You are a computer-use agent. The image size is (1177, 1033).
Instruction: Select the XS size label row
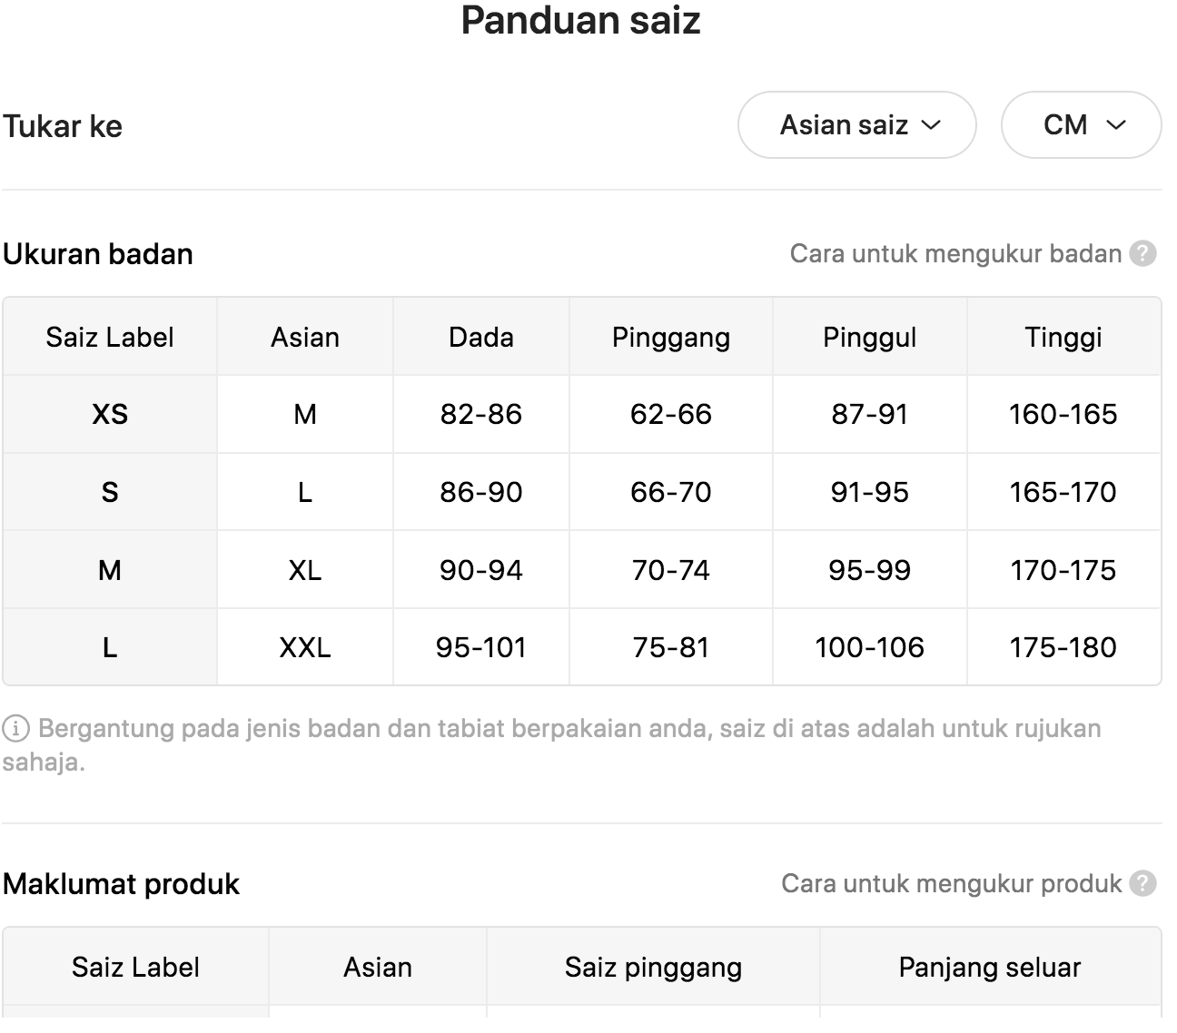581,415
